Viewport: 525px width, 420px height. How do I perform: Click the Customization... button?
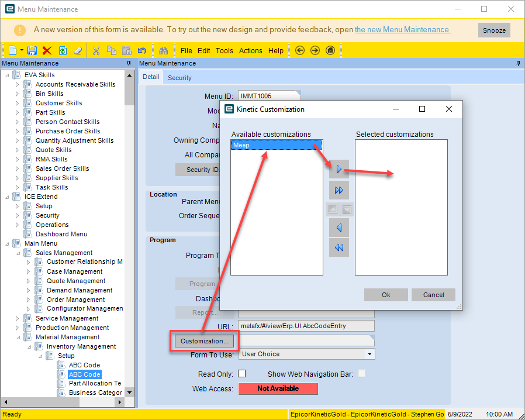coord(204,341)
